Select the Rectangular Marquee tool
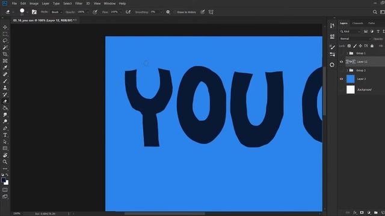 5,34
